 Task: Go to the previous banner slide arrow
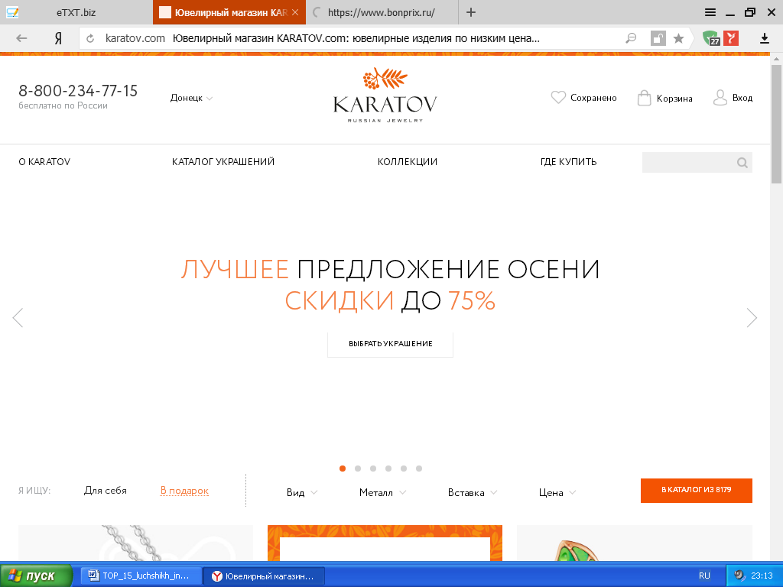[18, 317]
